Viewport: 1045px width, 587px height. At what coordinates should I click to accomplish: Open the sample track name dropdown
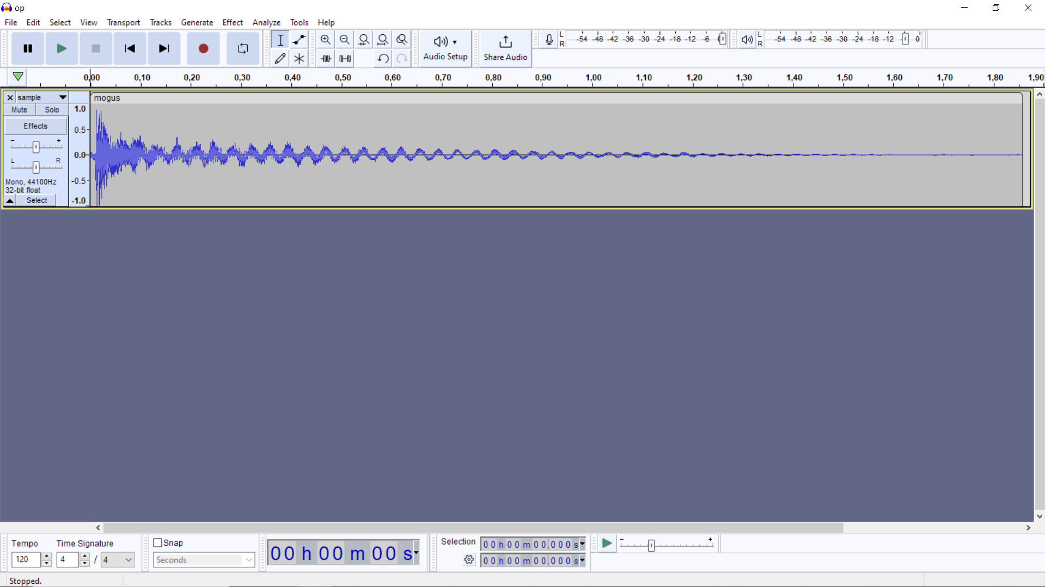[63, 97]
